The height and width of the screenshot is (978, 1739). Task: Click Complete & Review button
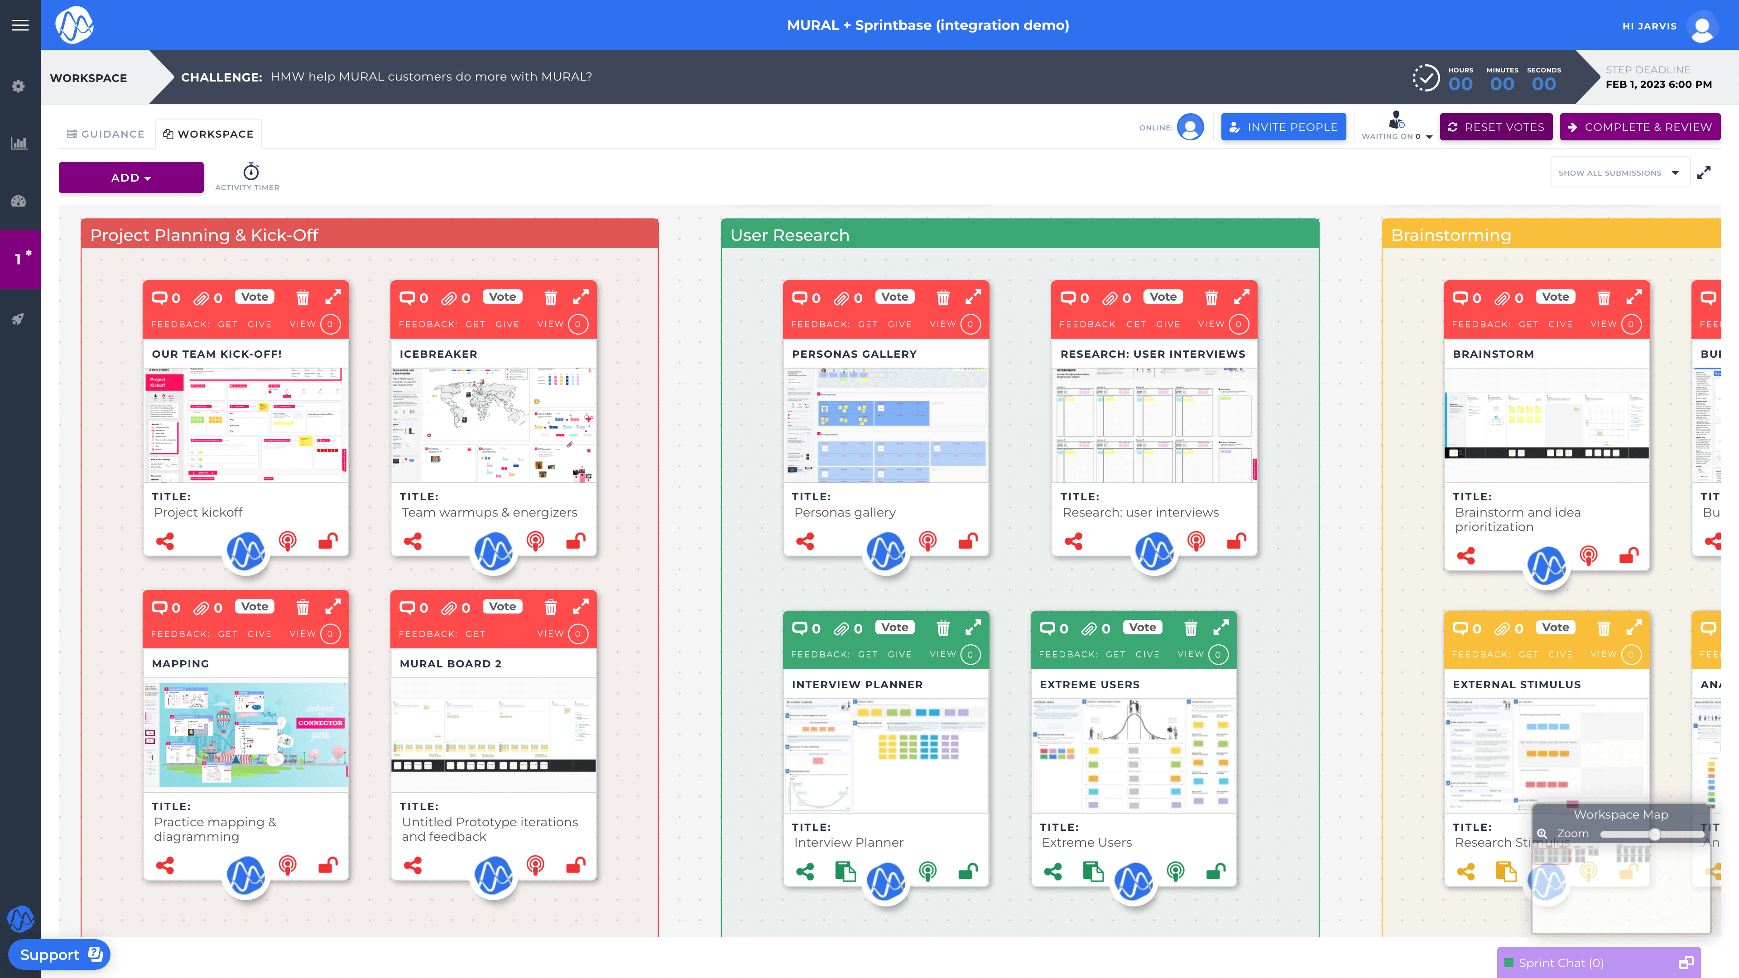[x=1640, y=127]
